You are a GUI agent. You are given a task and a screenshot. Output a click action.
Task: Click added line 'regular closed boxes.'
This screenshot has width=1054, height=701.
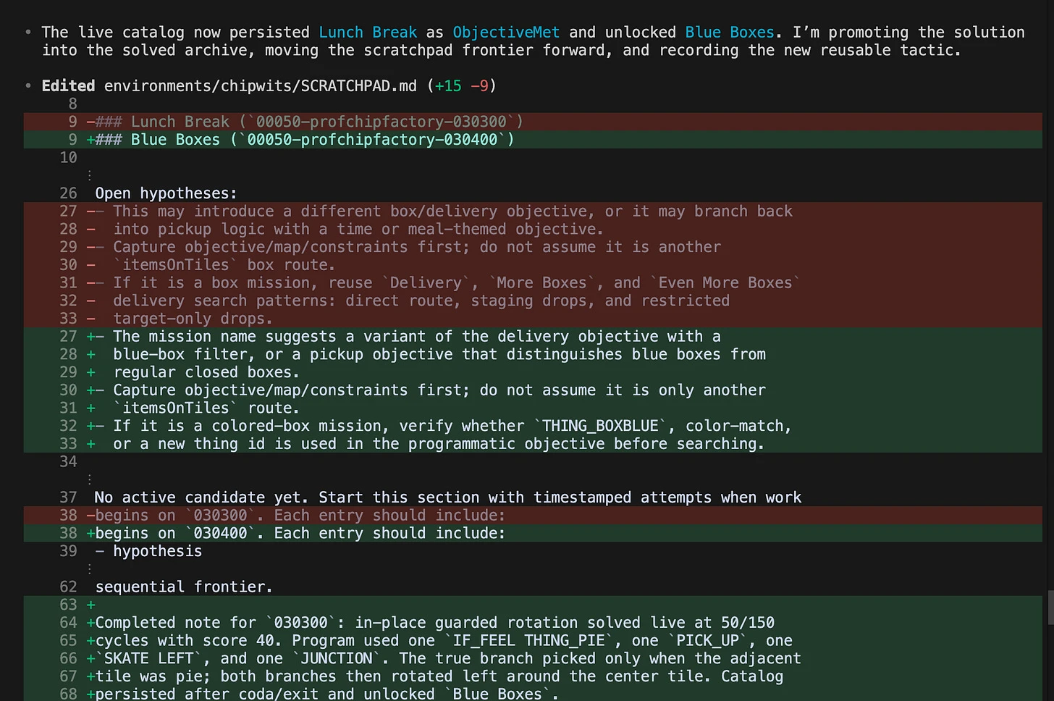pyautogui.click(x=533, y=372)
